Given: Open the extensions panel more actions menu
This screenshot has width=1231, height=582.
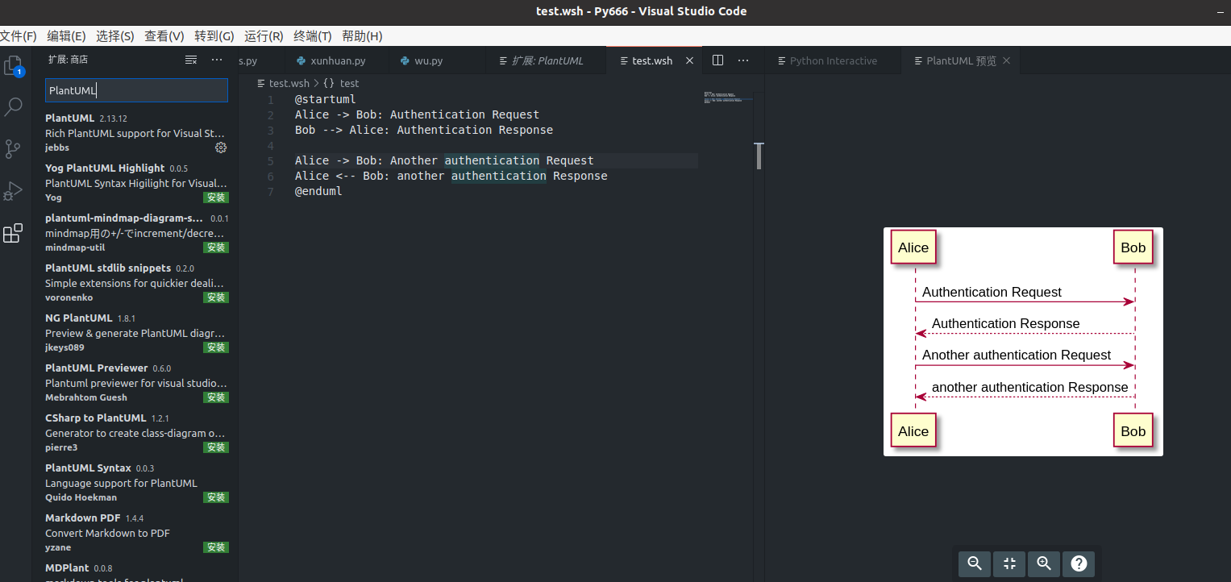Looking at the screenshot, I should (x=216, y=59).
